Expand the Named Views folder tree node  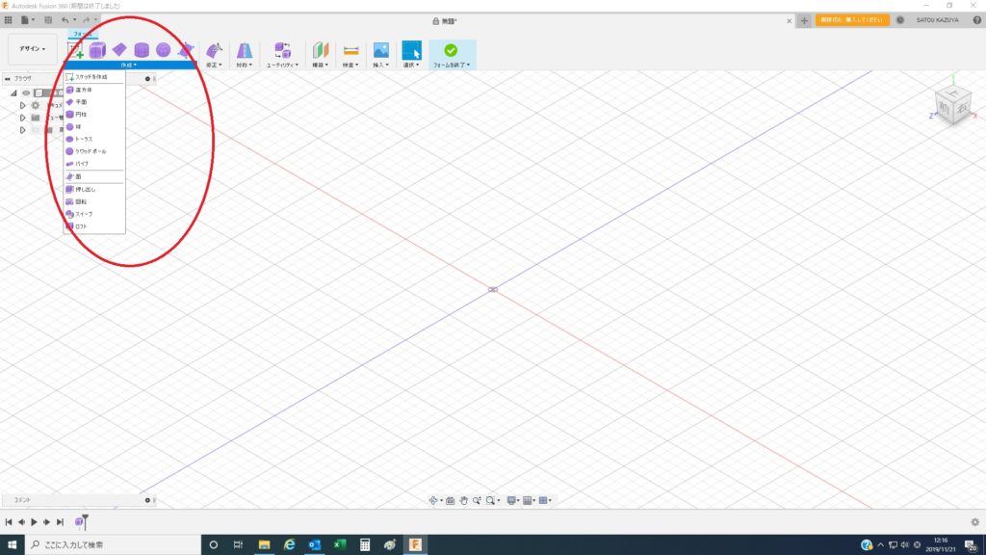coord(22,118)
